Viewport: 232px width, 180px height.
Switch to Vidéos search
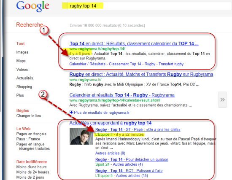(22, 70)
